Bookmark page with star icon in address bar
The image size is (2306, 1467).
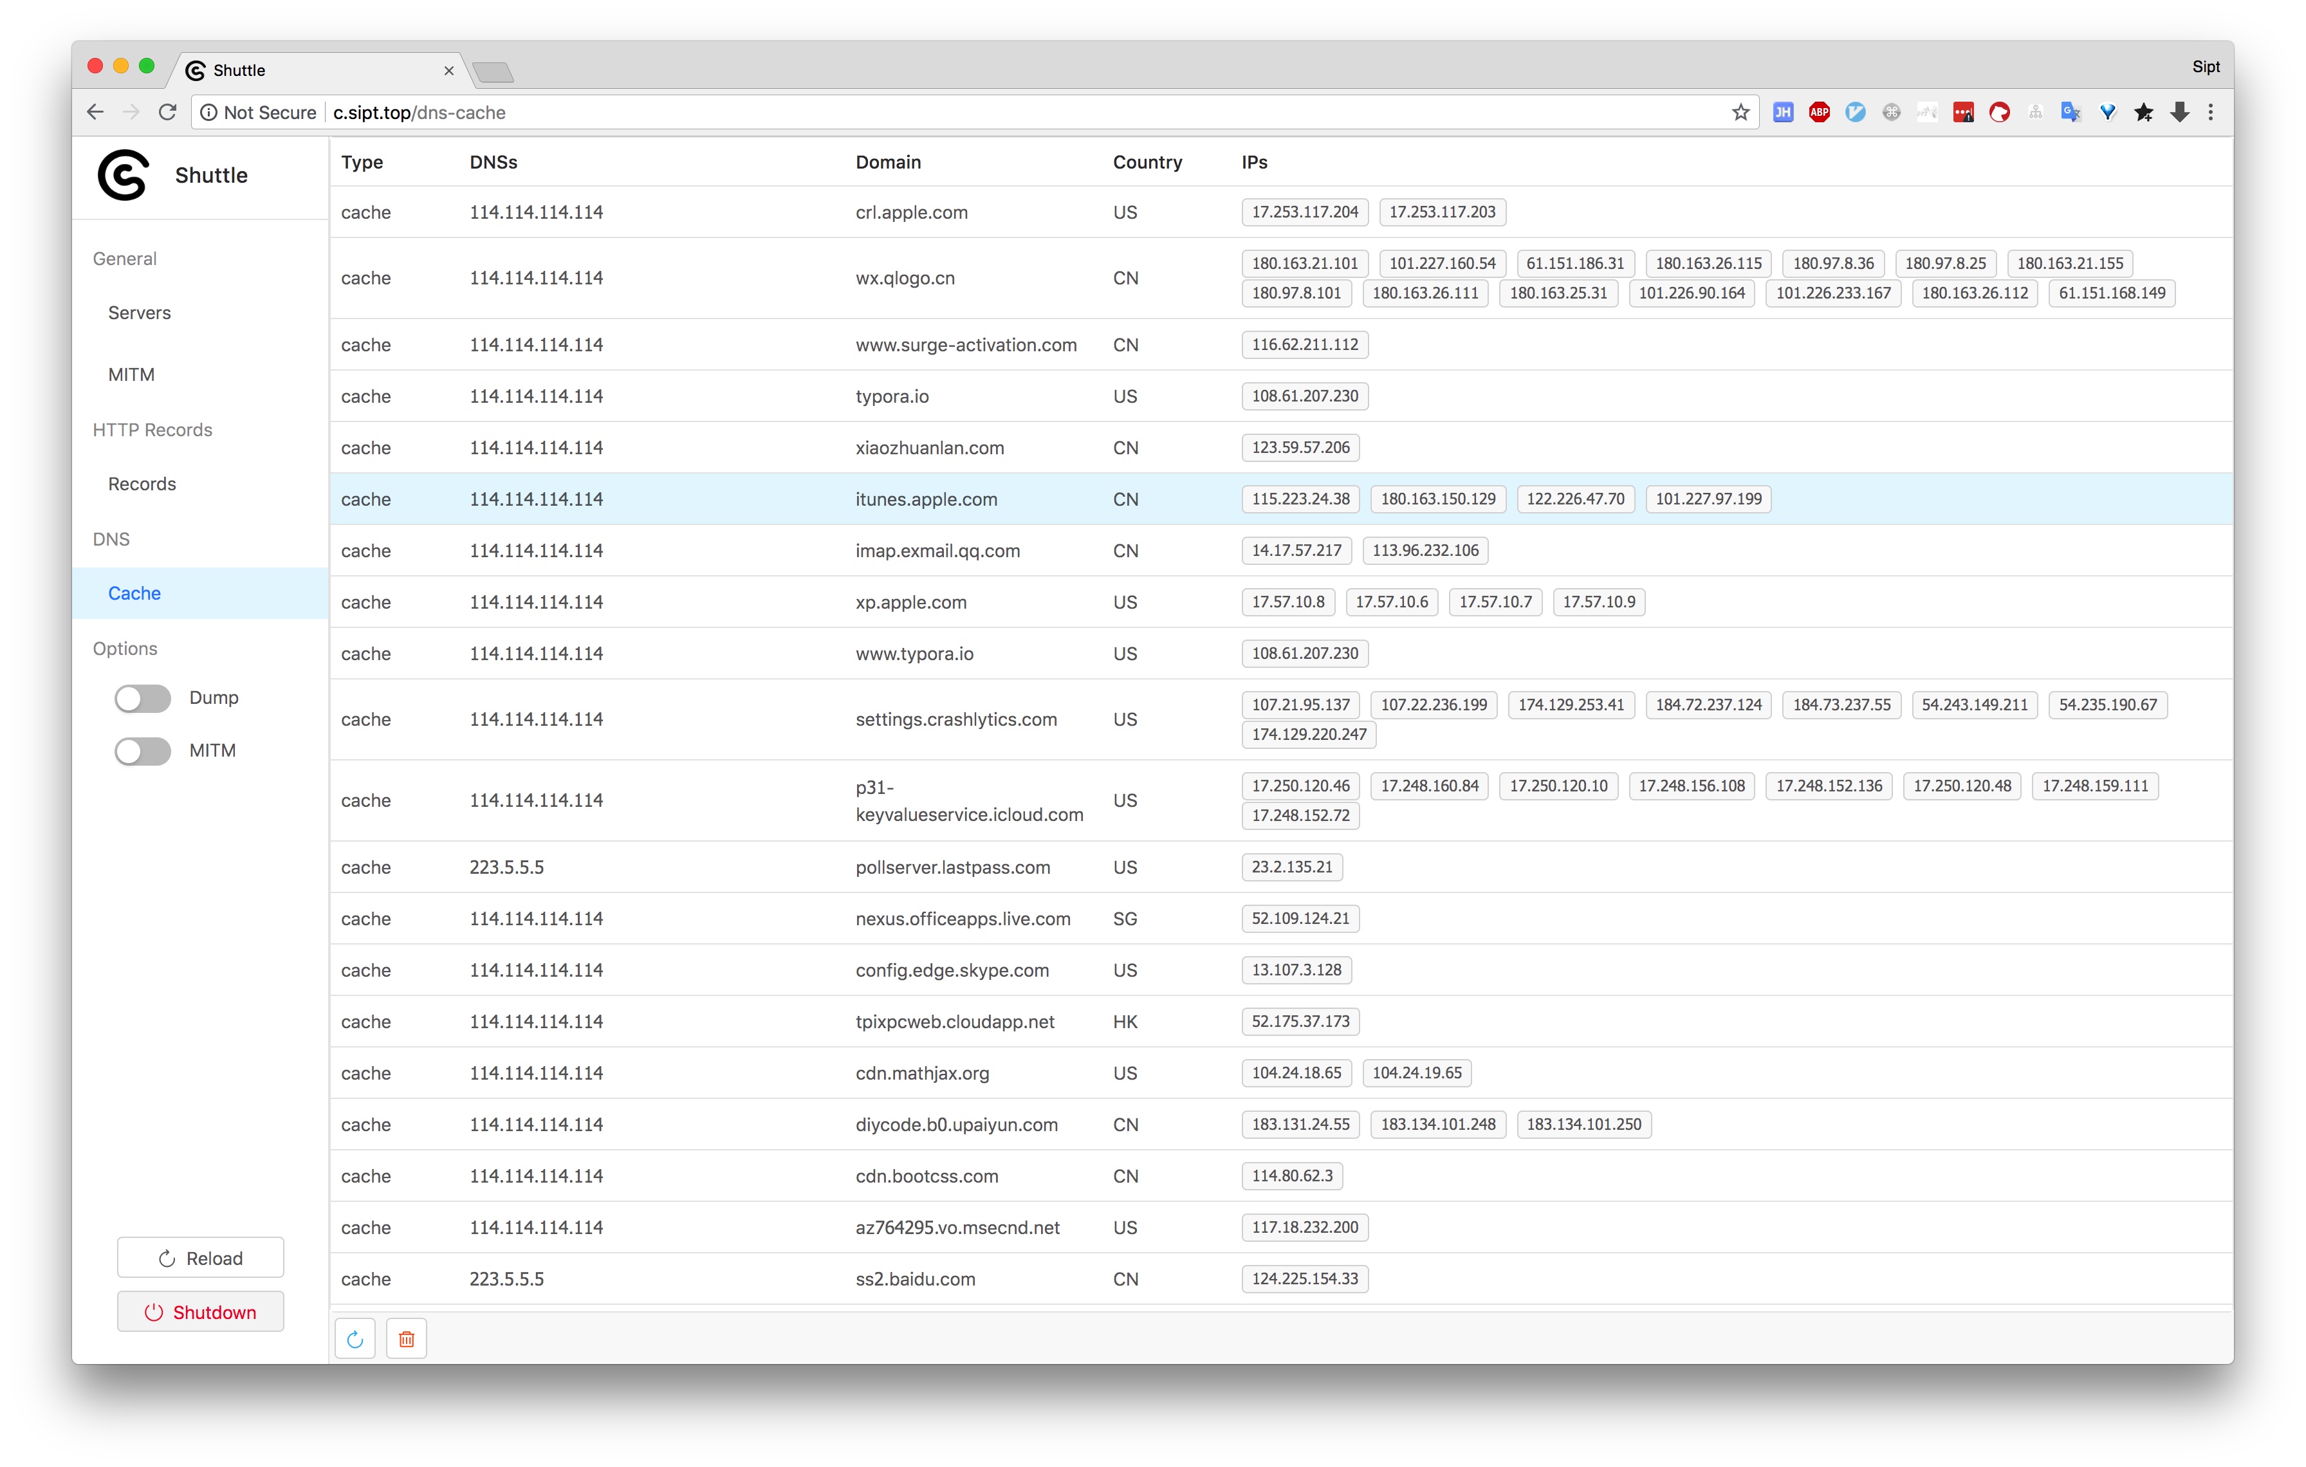click(1740, 112)
